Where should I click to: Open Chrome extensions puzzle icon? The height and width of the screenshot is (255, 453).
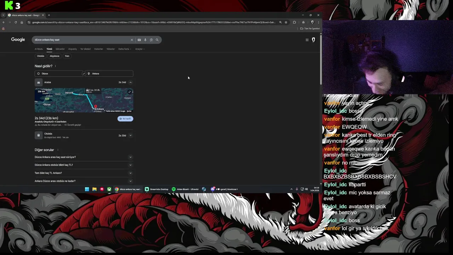pyautogui.click(x=294, y=22)
